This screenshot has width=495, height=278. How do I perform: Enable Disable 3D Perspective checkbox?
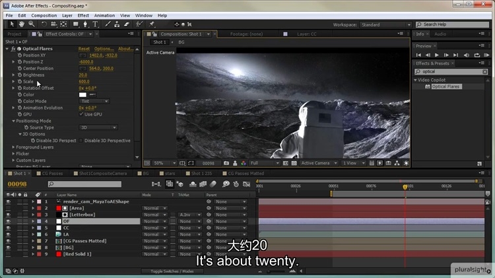[x=81, y=140]
